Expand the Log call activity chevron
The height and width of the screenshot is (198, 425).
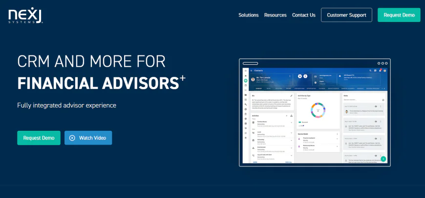(x=291, y=155)
